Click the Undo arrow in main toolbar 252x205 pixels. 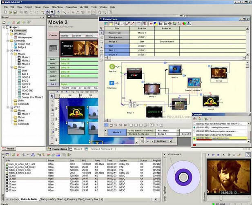click(32, 12)
